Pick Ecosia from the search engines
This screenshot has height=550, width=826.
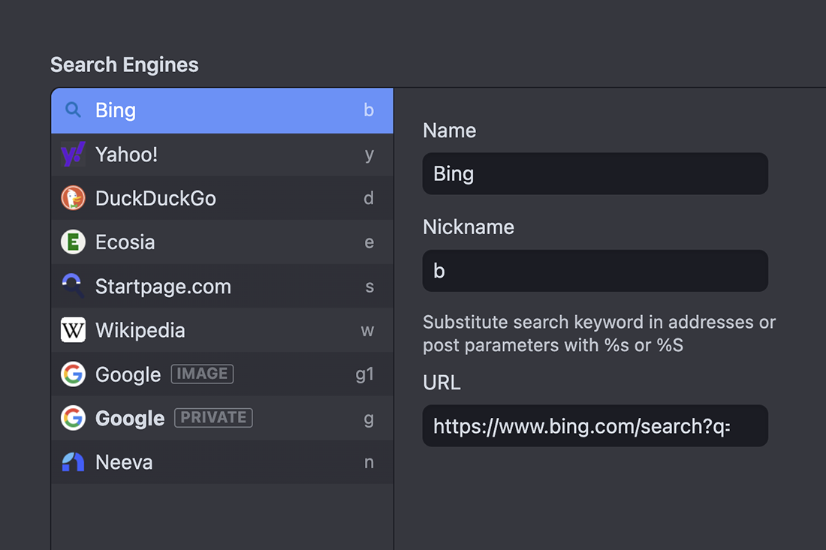click(125, 242)
